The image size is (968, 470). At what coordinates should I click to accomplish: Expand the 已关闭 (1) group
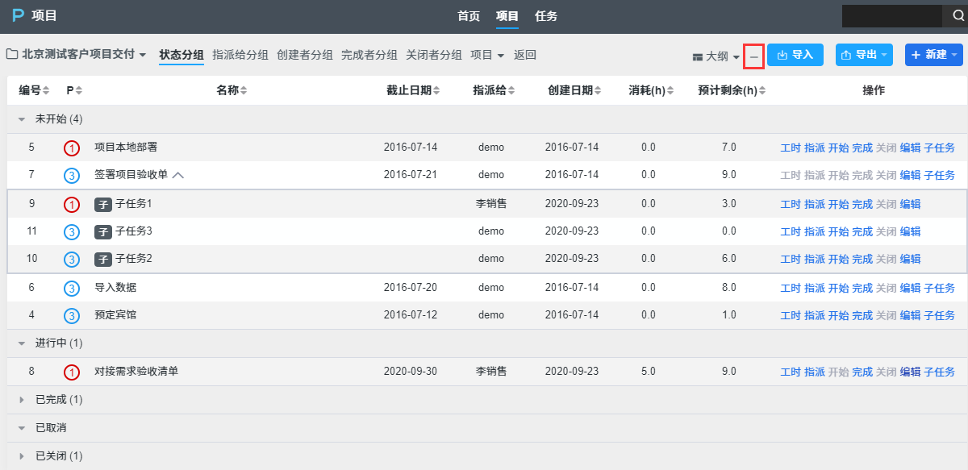(23, 456)
